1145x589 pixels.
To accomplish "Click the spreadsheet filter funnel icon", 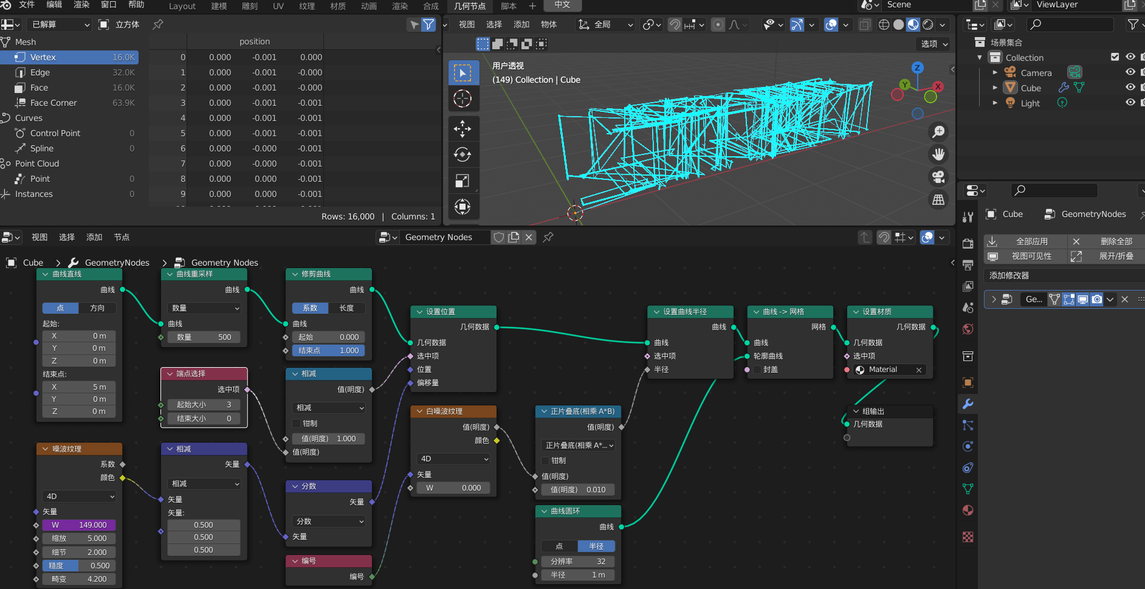I will 428,24.
